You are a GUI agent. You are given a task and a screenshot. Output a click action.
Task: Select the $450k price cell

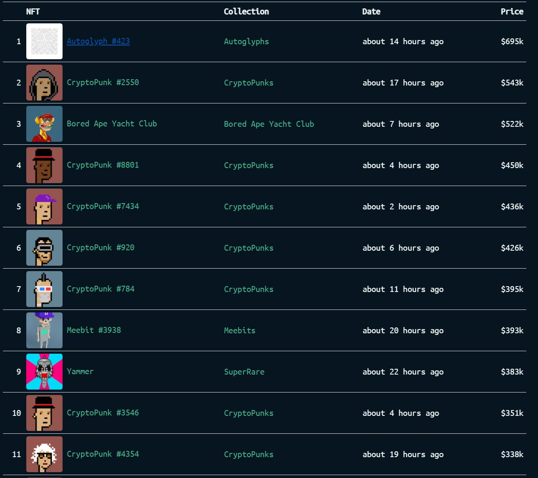tap(512, 165)
